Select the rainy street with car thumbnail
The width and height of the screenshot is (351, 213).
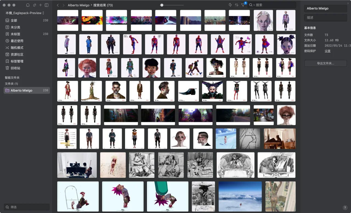pyautogui.click(x=264, y=115)
